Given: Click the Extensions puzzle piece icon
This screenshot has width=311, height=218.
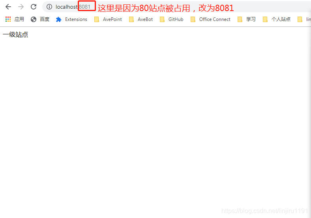Looking at the screenshot, I should point(58,19).
